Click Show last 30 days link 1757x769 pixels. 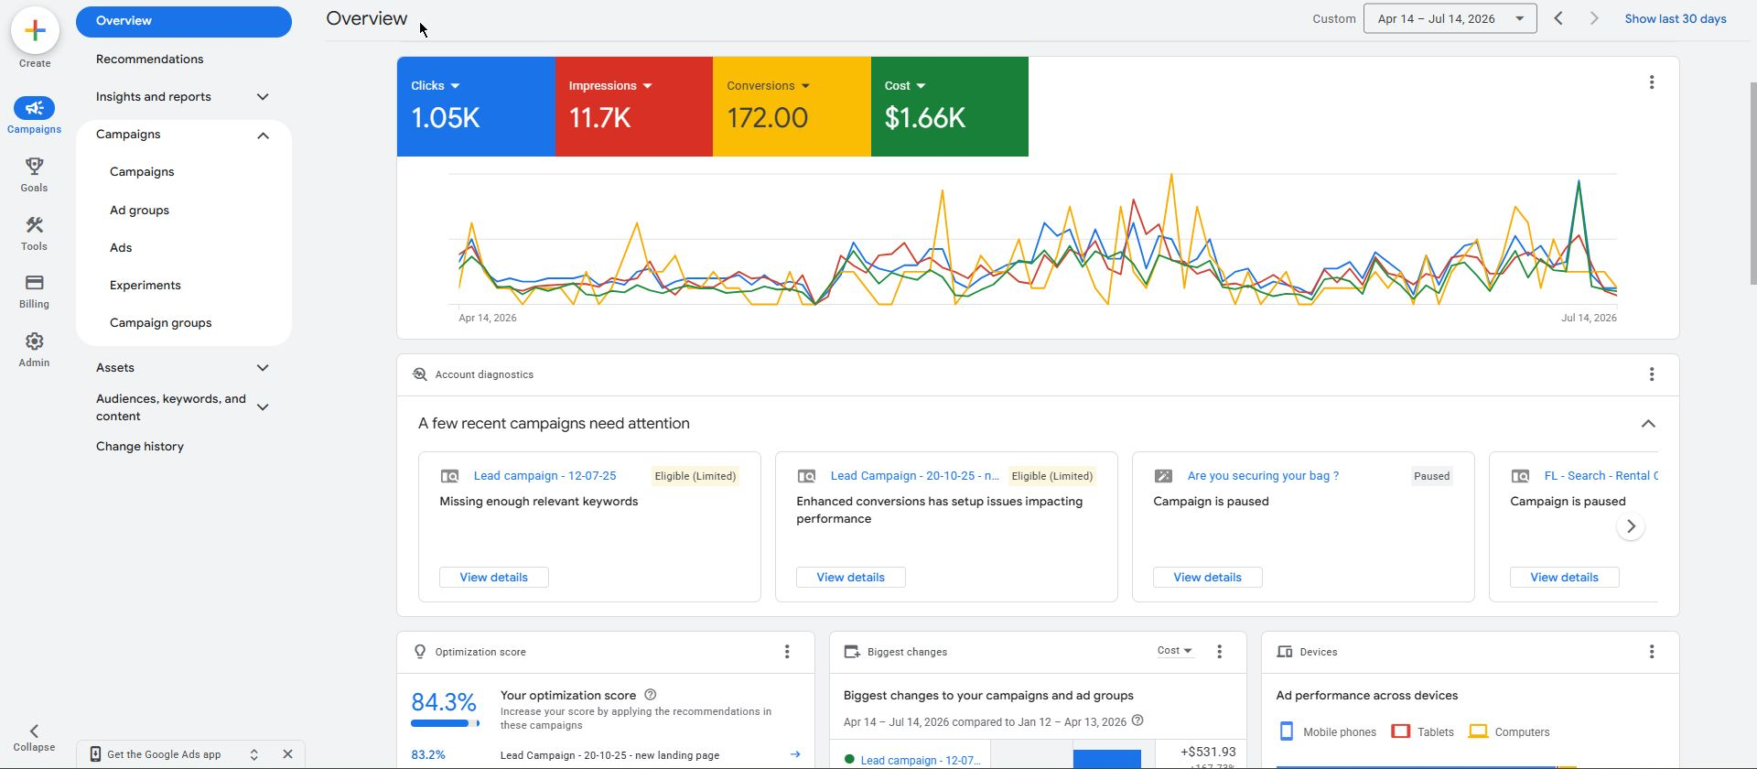tap(1675, 18)
